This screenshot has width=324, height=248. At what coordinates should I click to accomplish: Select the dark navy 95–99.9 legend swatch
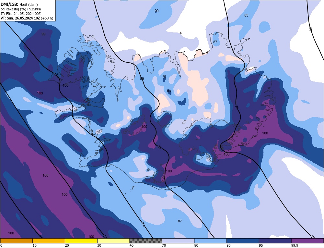(275, 241)
